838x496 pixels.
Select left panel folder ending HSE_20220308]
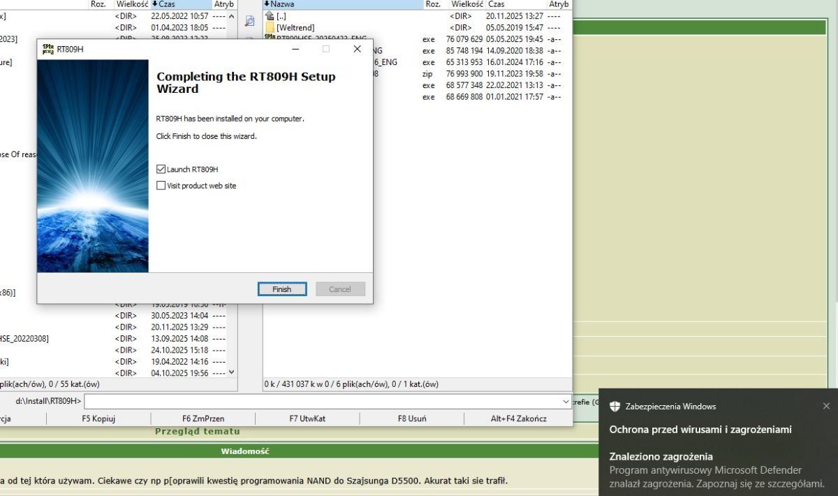pyautogui.click(x=113, y=338)
